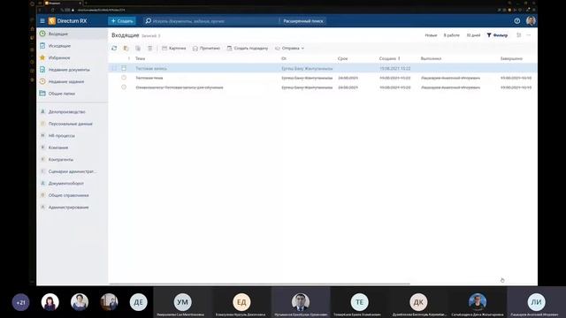Sort by the Завершено column header
Screen dimensions: 566x318
click(x=511, y=58)
